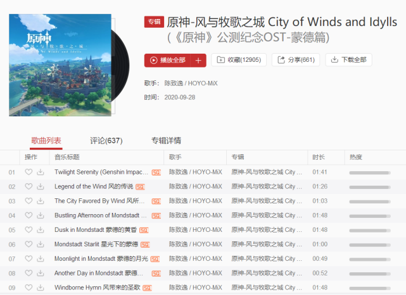The width and height of the screenshot is (406, 295).
Task: Download track 08 Another Day in Mondstadt
Action: [x=41, y=273]
